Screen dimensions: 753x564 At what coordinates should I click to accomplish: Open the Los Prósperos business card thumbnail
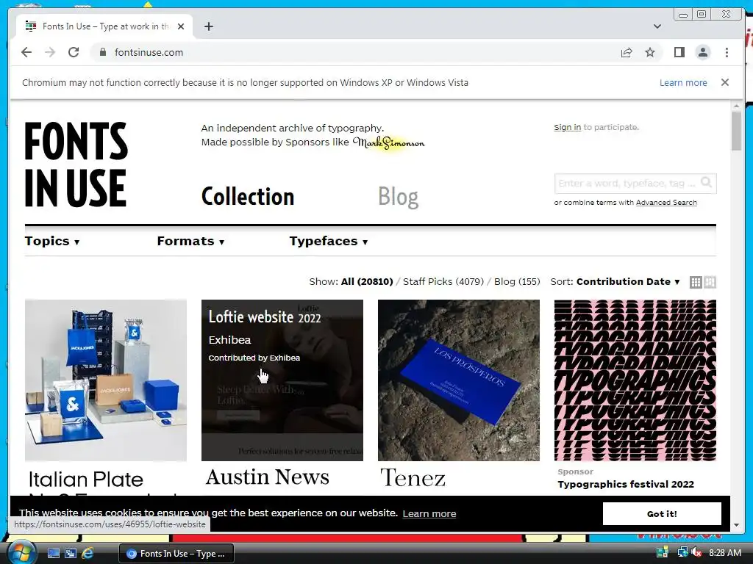click(x=459, y=380)
